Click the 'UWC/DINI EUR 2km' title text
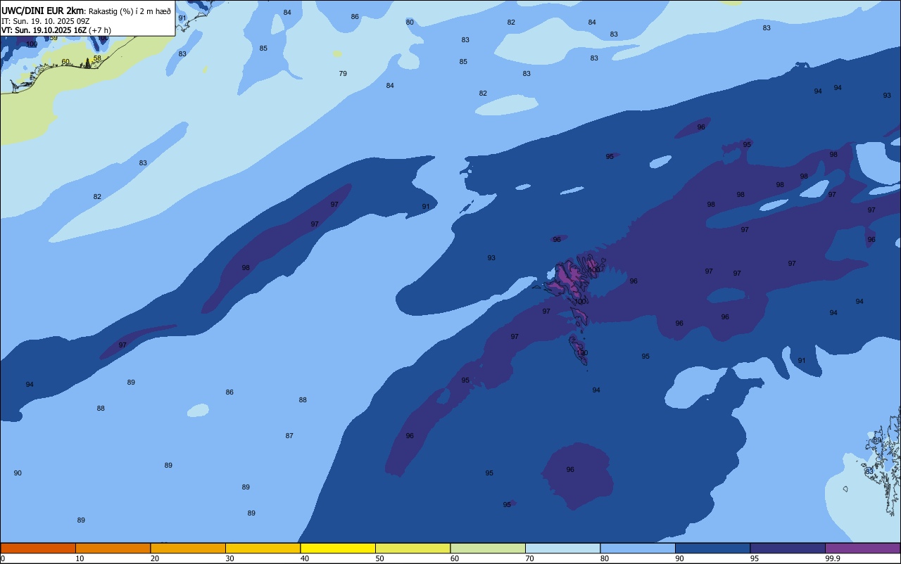Viewport: 901px width, 564px height. (42, 11)
